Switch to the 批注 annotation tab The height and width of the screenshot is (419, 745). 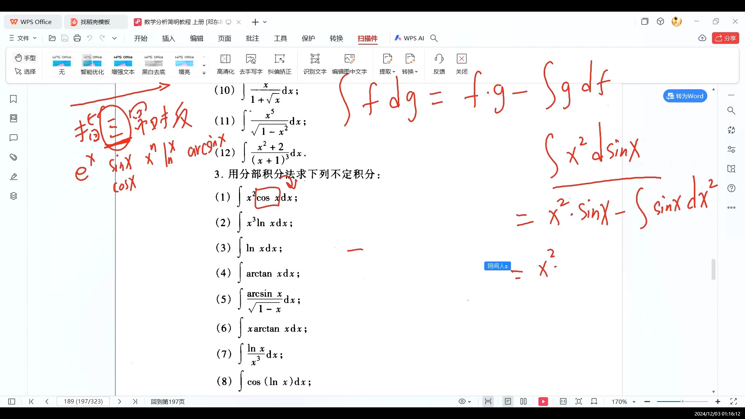[x=252, y=38]
